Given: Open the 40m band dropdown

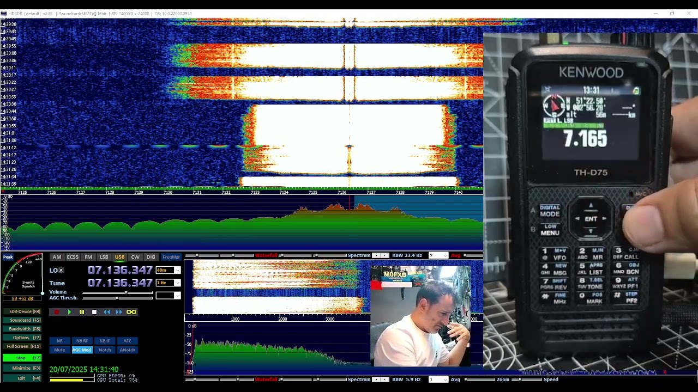Looking at the screenshot, I should click(x=168, y=270).
